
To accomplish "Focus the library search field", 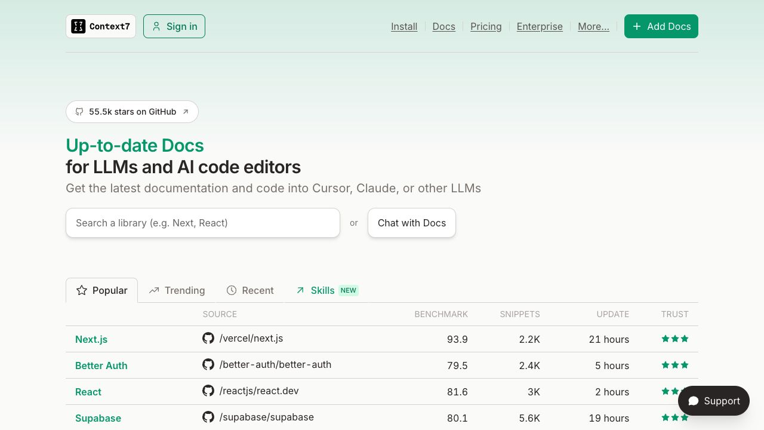I will 203,223.
